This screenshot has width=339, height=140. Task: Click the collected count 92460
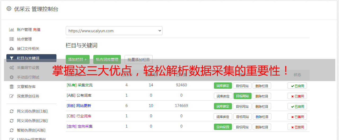tap(181, 85)
